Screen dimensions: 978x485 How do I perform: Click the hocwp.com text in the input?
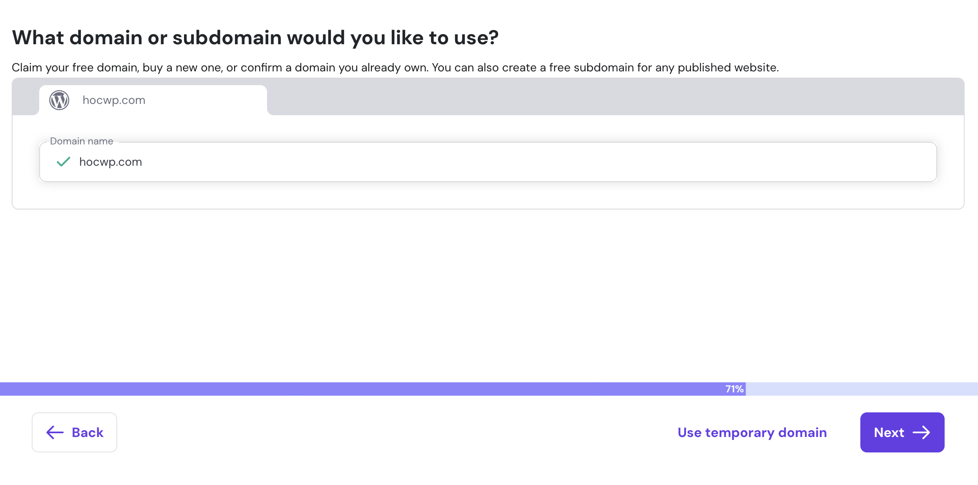coord(111,162)
